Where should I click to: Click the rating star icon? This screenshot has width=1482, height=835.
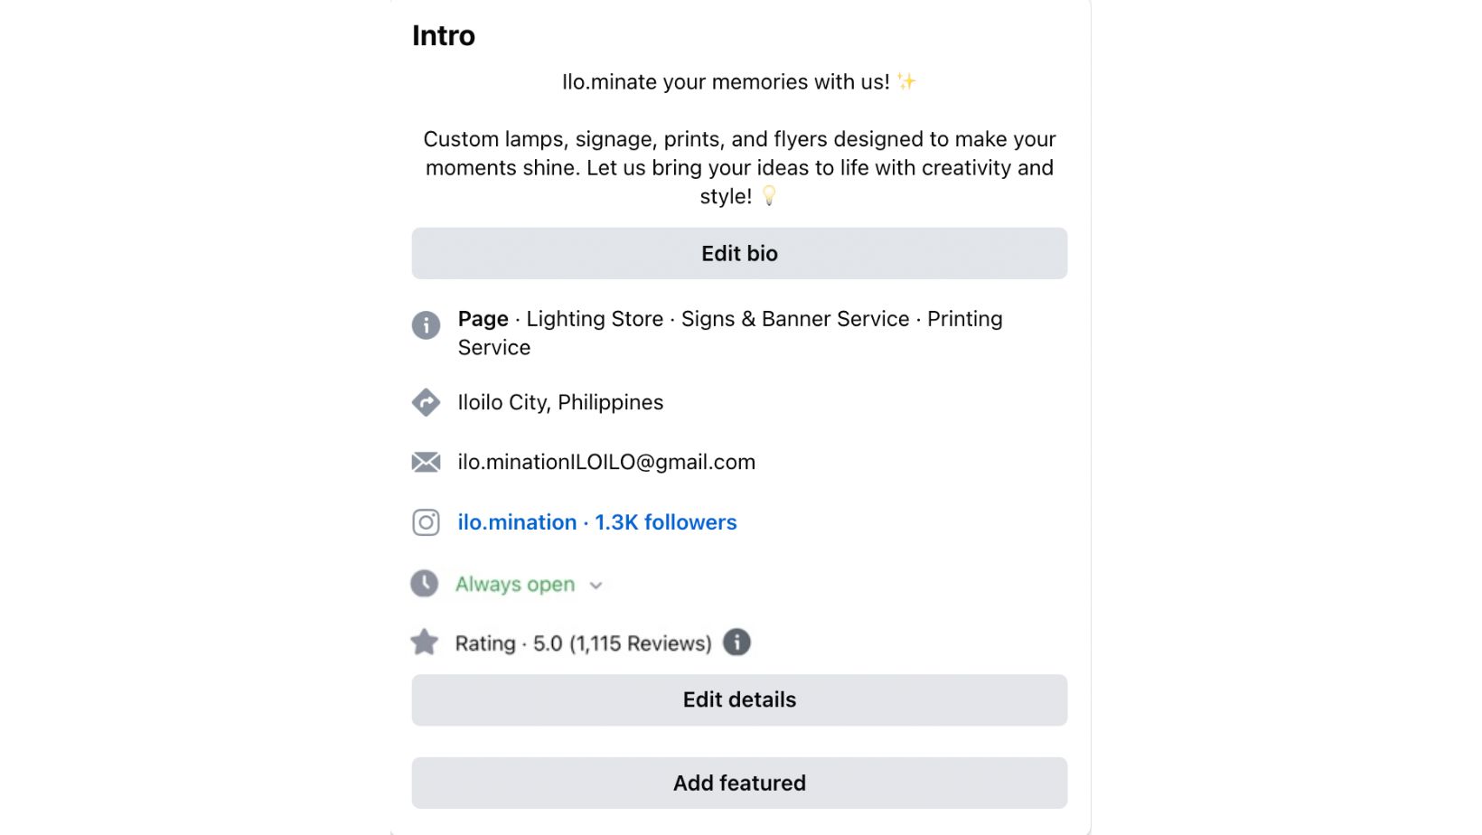(424, 643)
